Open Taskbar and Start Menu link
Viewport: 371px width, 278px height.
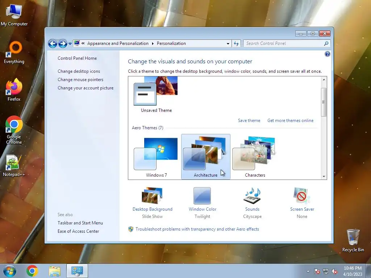click(80, 223)
